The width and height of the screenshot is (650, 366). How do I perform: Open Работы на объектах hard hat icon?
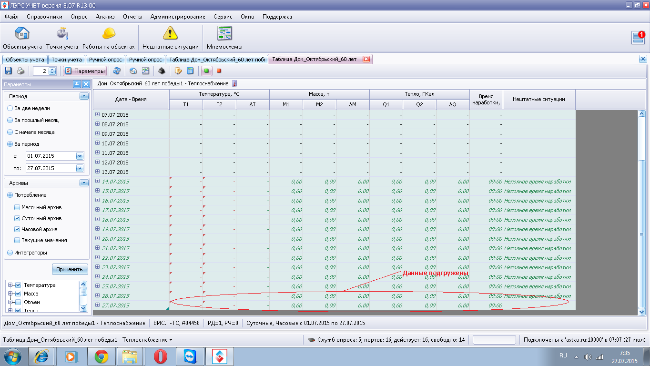[109, 38]
